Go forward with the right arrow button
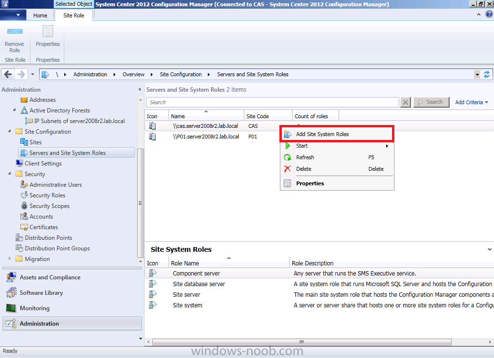Screen dimensions: 494x358 coord(21,75)
